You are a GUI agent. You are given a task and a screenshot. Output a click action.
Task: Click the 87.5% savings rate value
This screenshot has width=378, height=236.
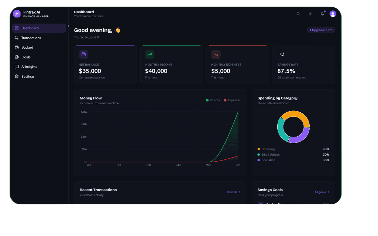click(x=286, y=71)
